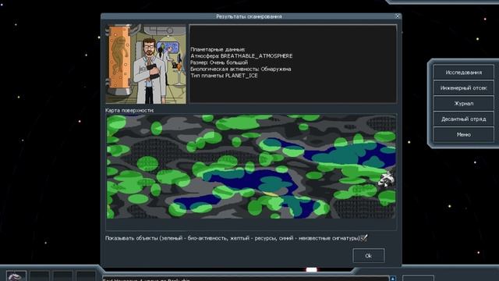Image resolution: width=499 pixels, height=281 pixels.
Task: Click the small yellow resource spot on the map
Action: [x=271, y=194]
